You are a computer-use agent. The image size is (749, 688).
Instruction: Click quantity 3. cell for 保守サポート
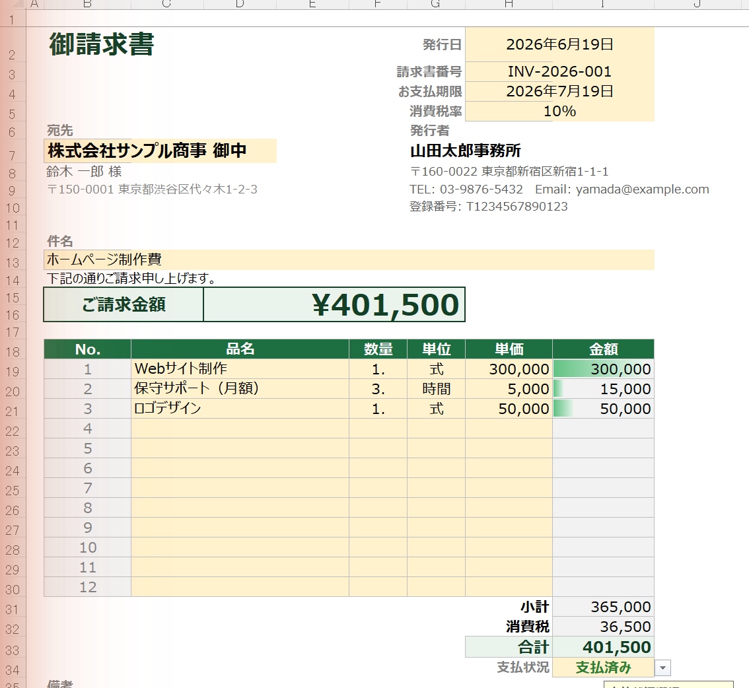[x=378, y=389]
